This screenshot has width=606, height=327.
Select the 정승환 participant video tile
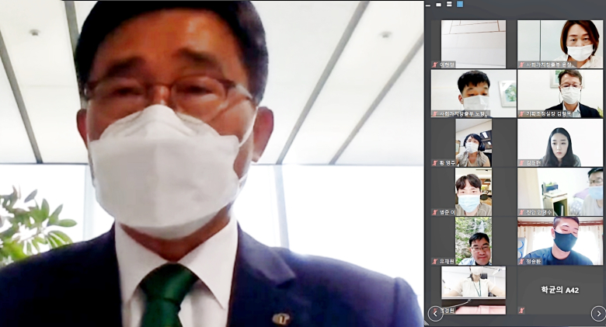click(x=560, y=242)
